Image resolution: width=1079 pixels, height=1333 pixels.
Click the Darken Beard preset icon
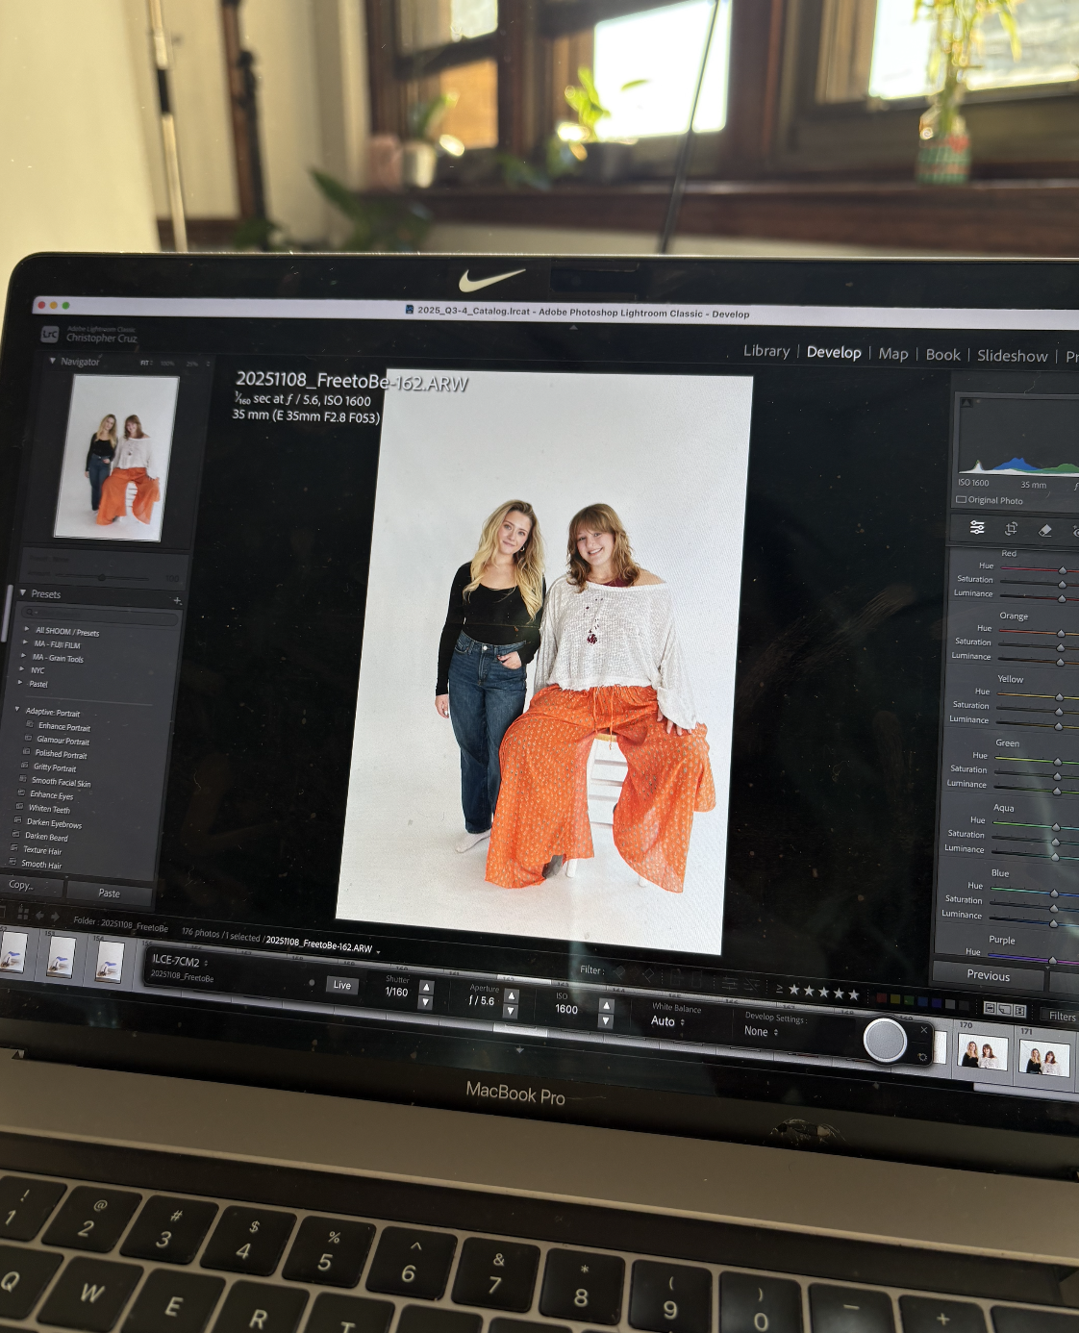click(x=17, y=834)
